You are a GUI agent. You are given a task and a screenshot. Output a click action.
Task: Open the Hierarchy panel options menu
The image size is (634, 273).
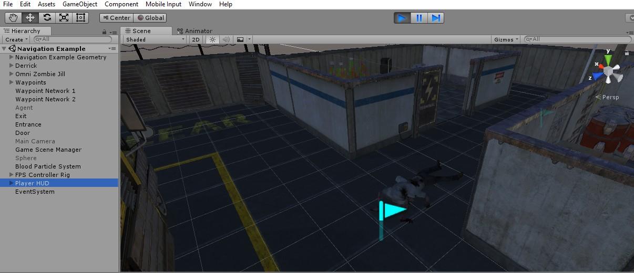click(113, 31)
